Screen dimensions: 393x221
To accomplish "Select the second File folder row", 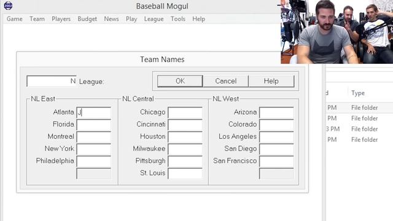I will click(359, 118).
